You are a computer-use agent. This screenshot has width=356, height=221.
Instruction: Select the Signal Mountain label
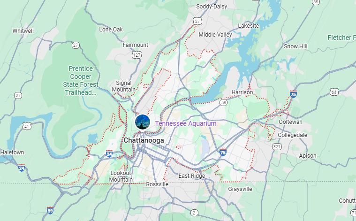coord(124,86)
